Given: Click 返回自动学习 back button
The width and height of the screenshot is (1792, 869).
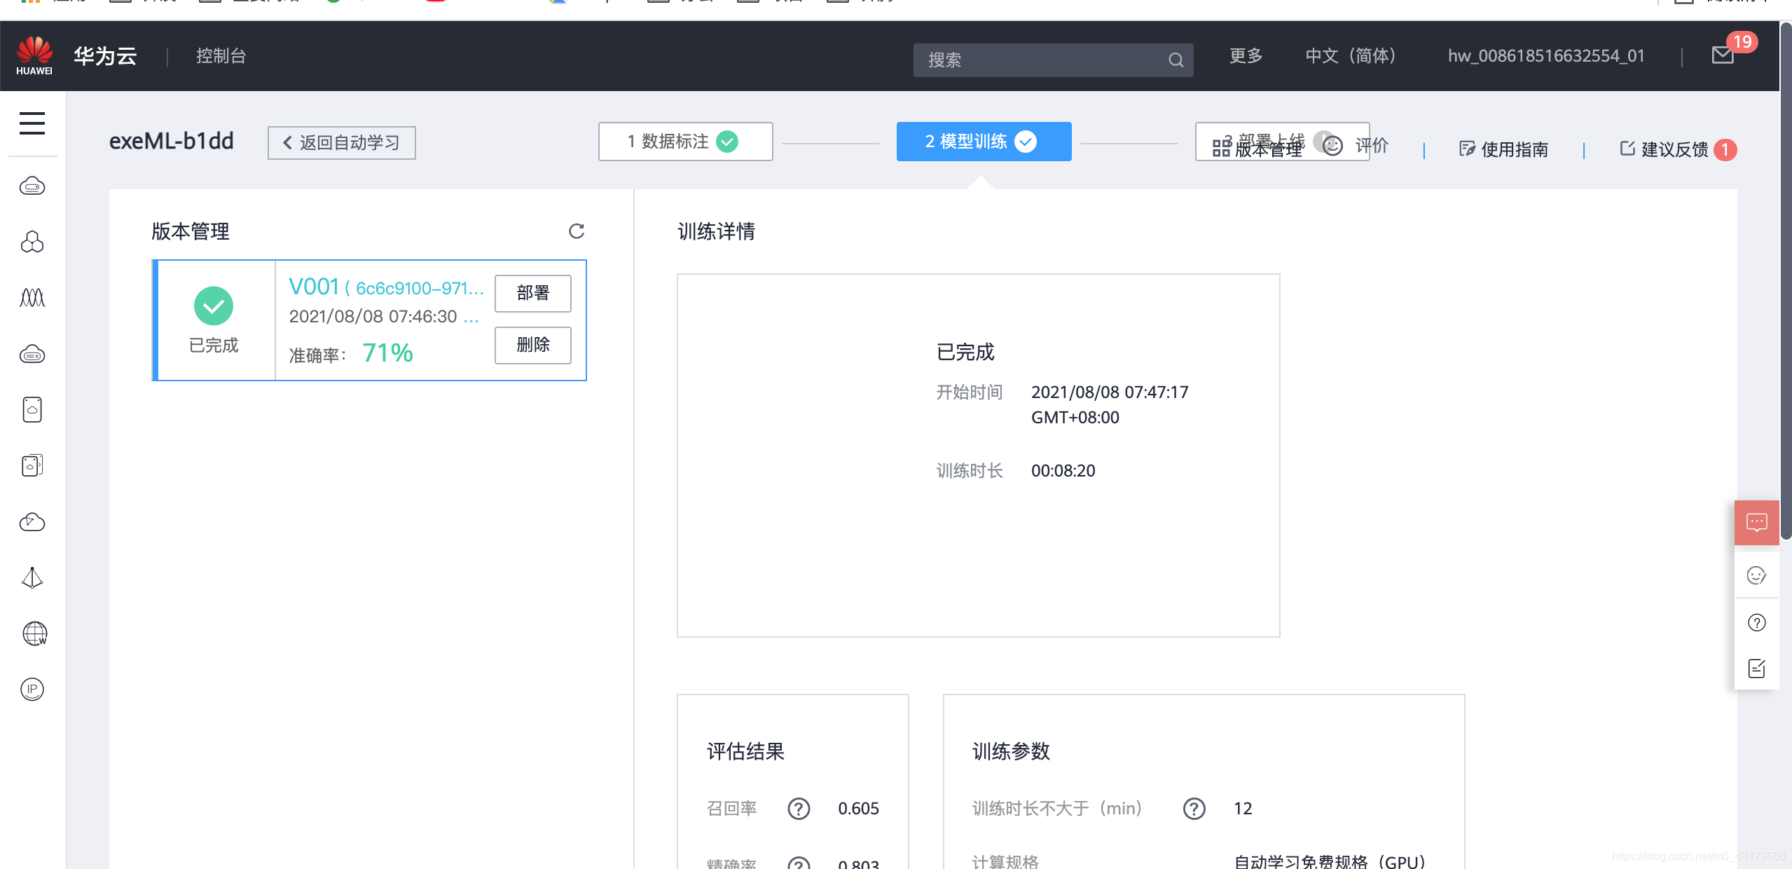Looking at the screenshot, I should (x=342, y=143).
